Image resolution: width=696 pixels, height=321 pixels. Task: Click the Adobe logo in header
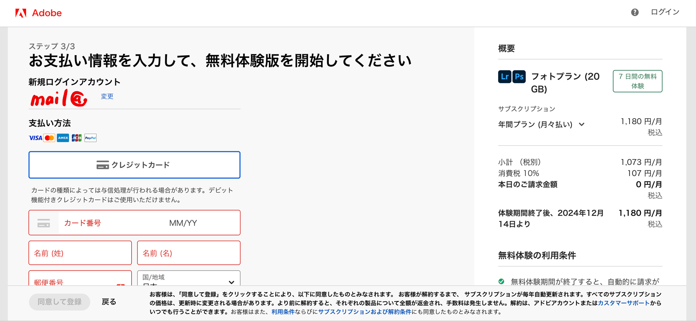(x=38, y=13)
